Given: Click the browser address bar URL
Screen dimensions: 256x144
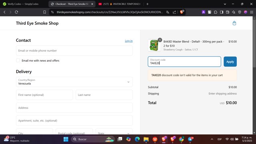Looking at the screenshot, I should point(110,12).
